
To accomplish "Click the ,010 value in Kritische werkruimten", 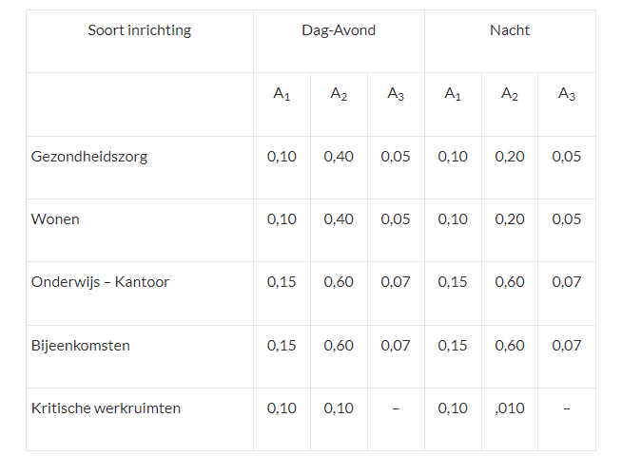I will coord(510,408).
